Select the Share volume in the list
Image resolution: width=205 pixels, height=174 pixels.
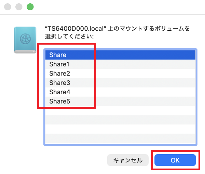[120, 55]
